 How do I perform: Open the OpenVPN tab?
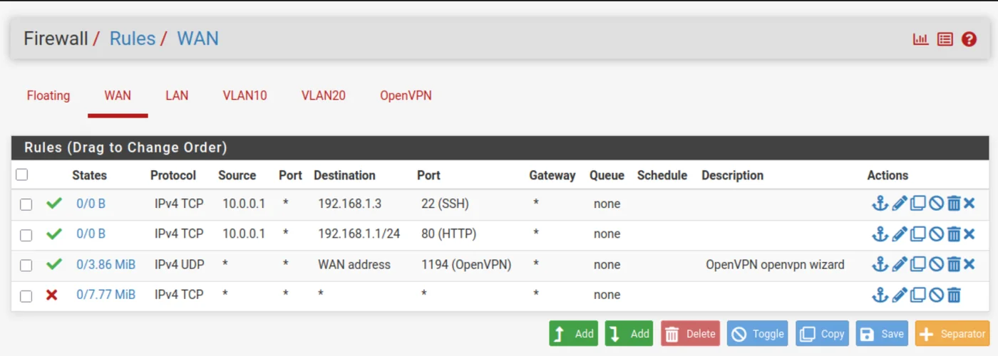(x=406, y=95)
